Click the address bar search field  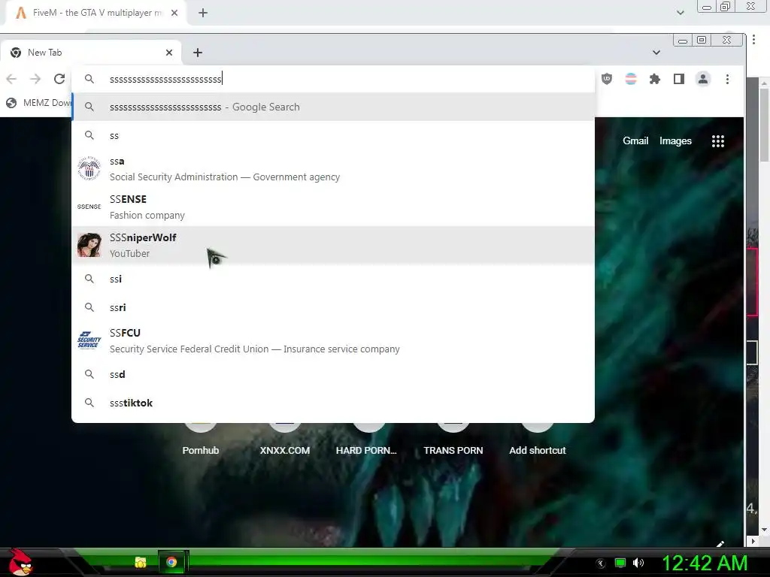click(333, 79)
